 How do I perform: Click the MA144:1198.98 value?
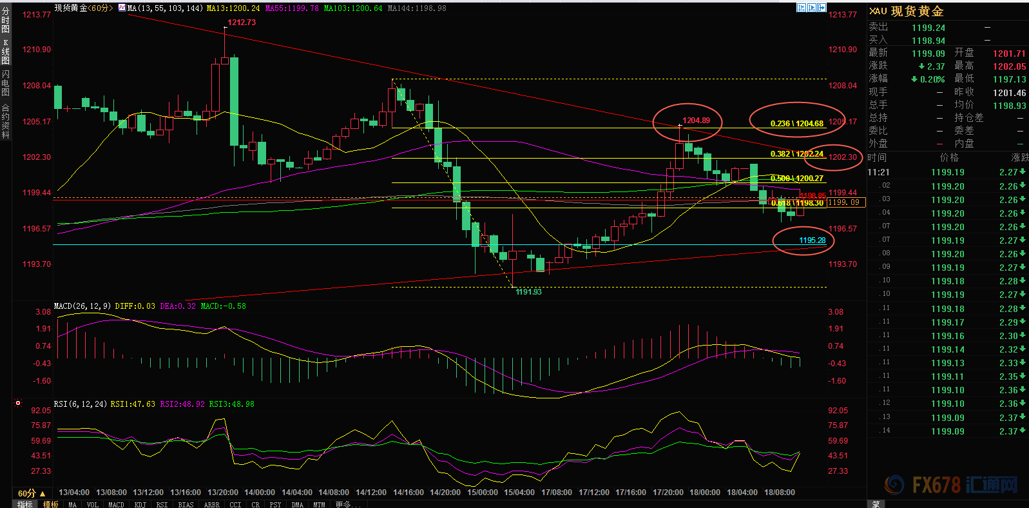417,8
